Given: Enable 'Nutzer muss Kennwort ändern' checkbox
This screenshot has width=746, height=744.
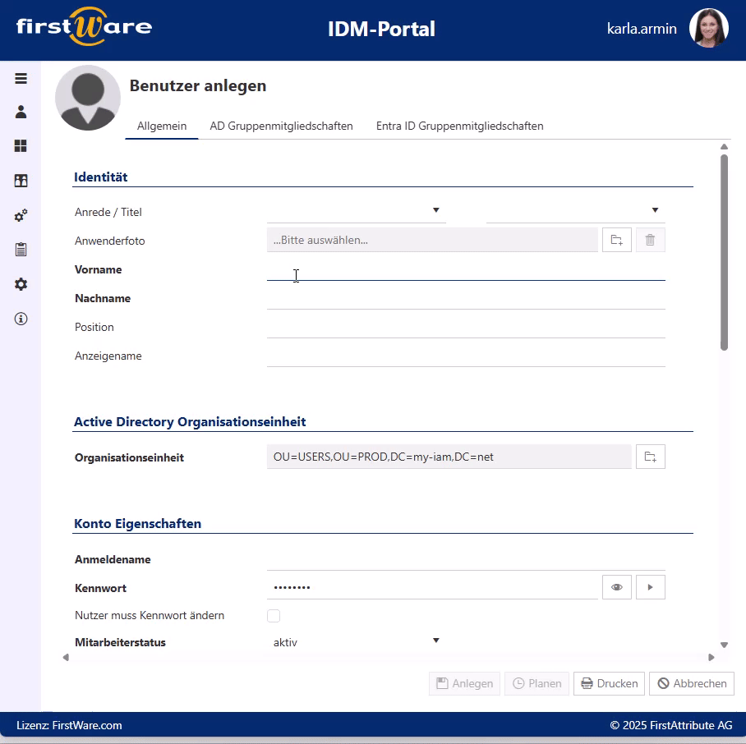Looking at the screenshot, I should click(274, 616).
